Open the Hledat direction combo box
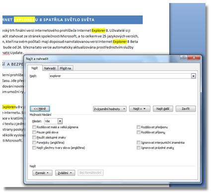This screenshot has height=193, width=211. (x=53, y=121)
